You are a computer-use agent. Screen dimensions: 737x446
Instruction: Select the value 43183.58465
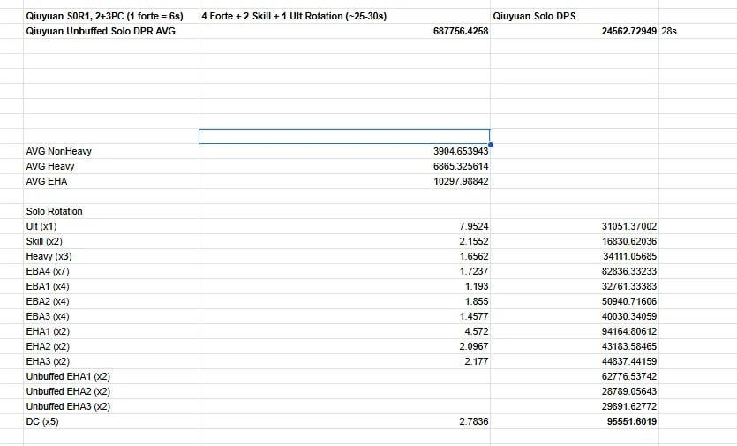pos(629,347)
